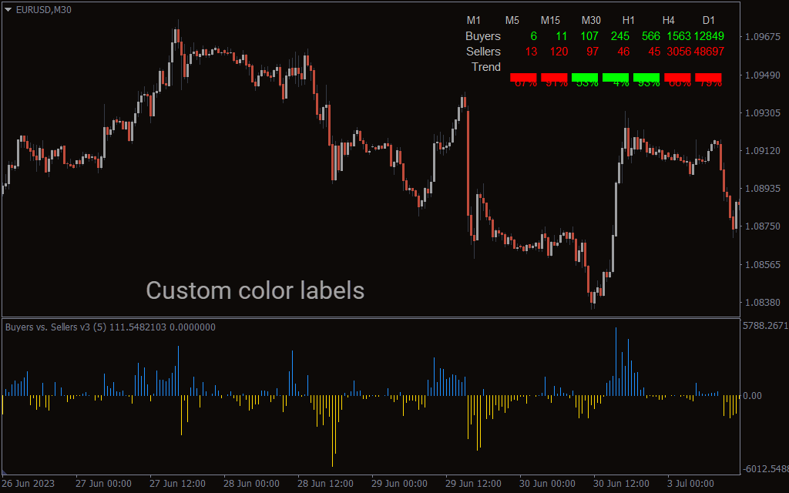Click the leftmost red Trend bar

point(523,77)
